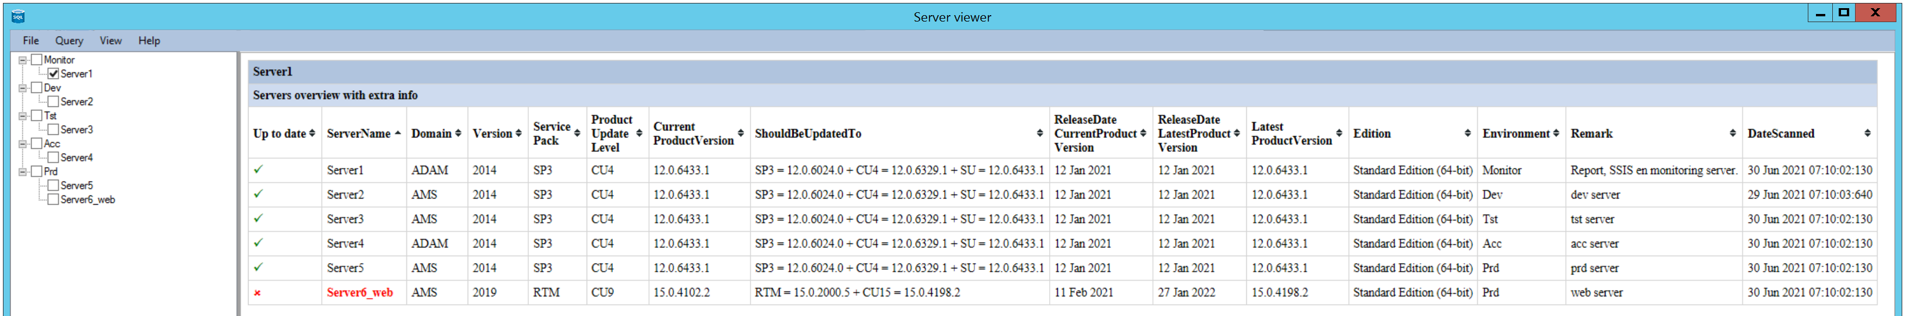Click the SQL app icon in title bar
The width and height of the screenshot is (1911, 316).
click(x=19, y=16)
